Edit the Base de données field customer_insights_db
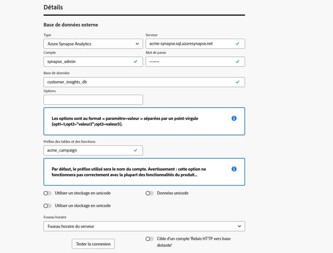333x253 pixels. click(144, 82)
